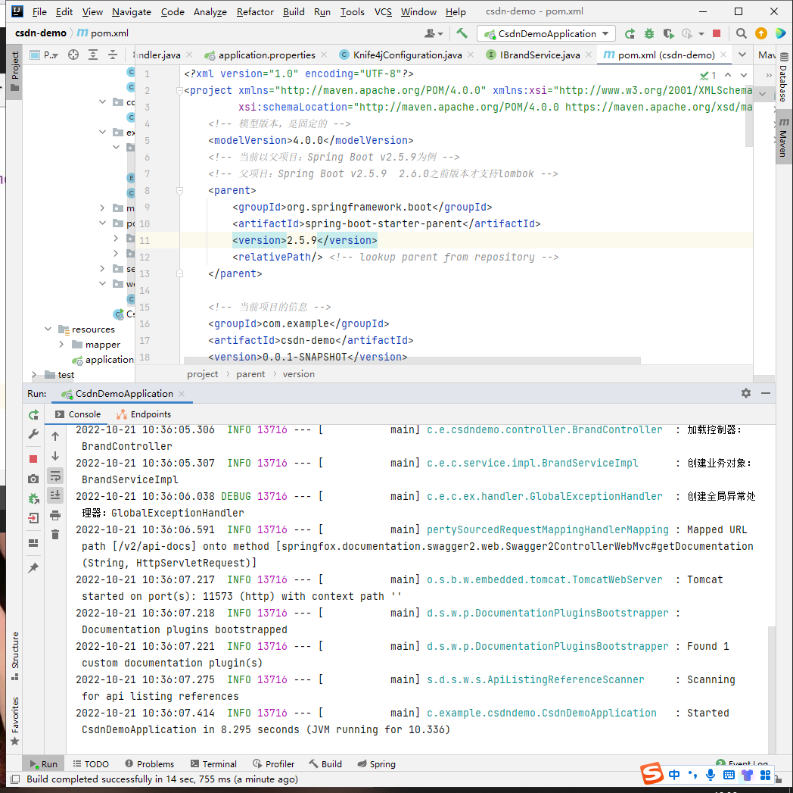
Task: Click the Build Project hammer icon
Action: tap(462, 33)
